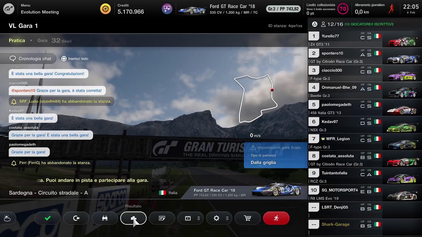The image size is (422, 237).
Task: Click the red exit room button
Action: (276, 218)
